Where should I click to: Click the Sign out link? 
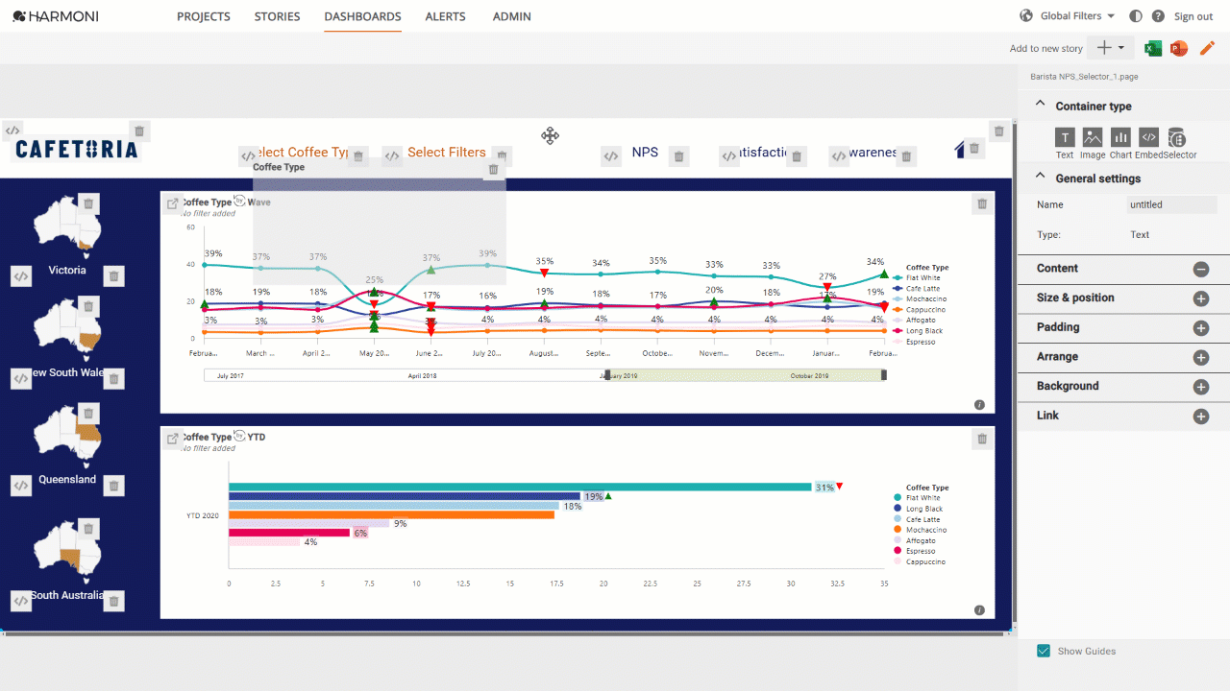click(1193, 16)
